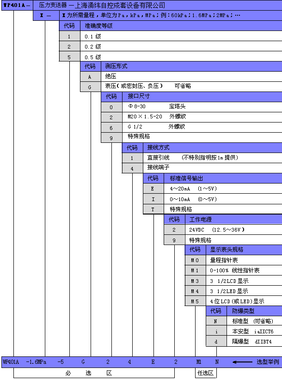Screen dimensions: 282x380
Task: Choose the '0.2 级' accuracy entry
Action: 93,47
